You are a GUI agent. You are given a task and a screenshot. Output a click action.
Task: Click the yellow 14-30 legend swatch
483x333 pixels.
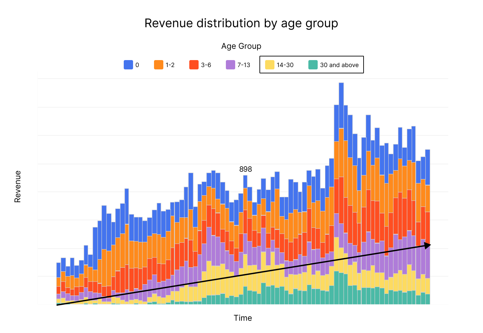(270, 65)
